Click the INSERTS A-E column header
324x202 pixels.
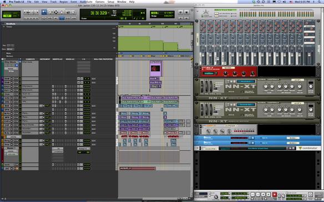pos(58,59)
